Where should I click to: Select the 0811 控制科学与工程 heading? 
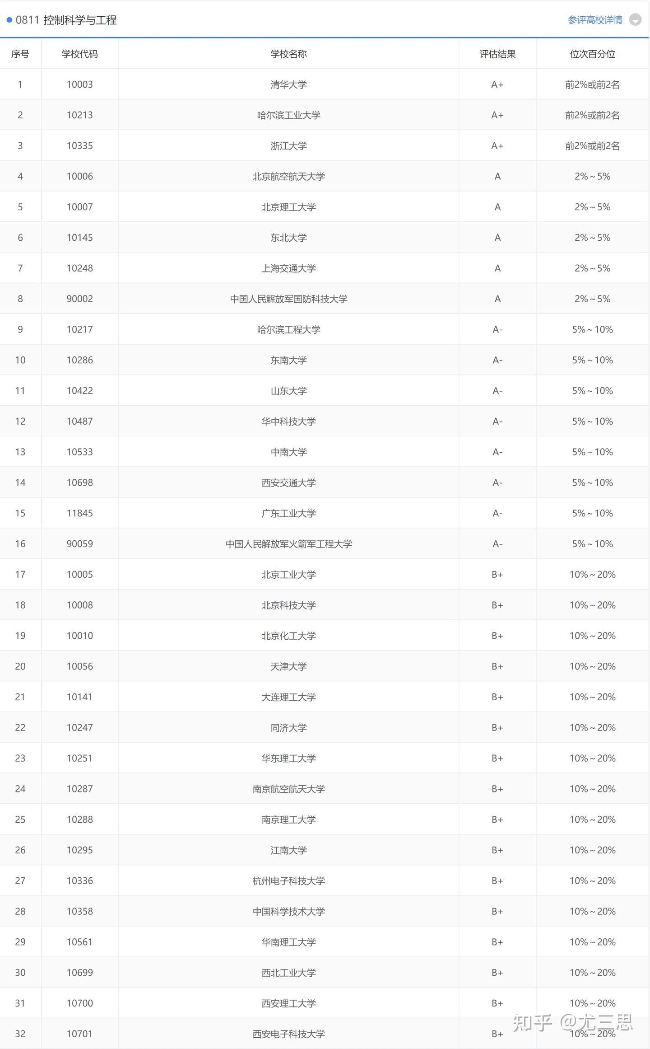pyautogui.click(x=66, y=20)
